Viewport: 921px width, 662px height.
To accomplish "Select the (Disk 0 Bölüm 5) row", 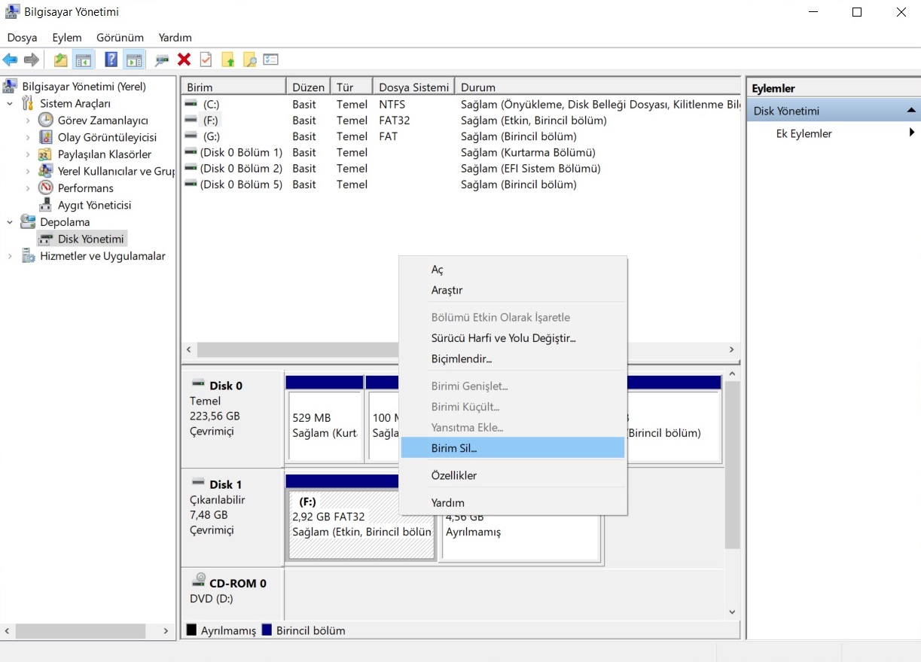I will (x=461, y=184).
